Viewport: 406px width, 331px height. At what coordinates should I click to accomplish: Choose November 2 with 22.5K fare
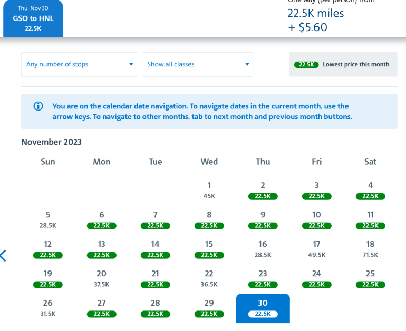pos(263,190)
